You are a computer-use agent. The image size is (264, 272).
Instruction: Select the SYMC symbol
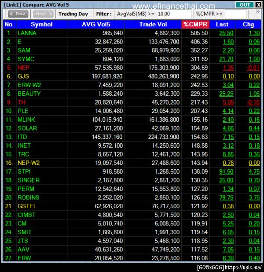[26, 59]
